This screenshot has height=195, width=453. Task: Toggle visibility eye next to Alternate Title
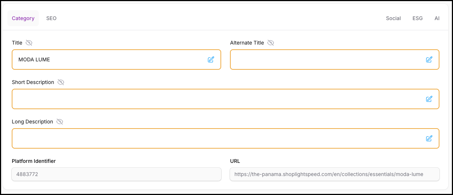[x=271, y=43]
